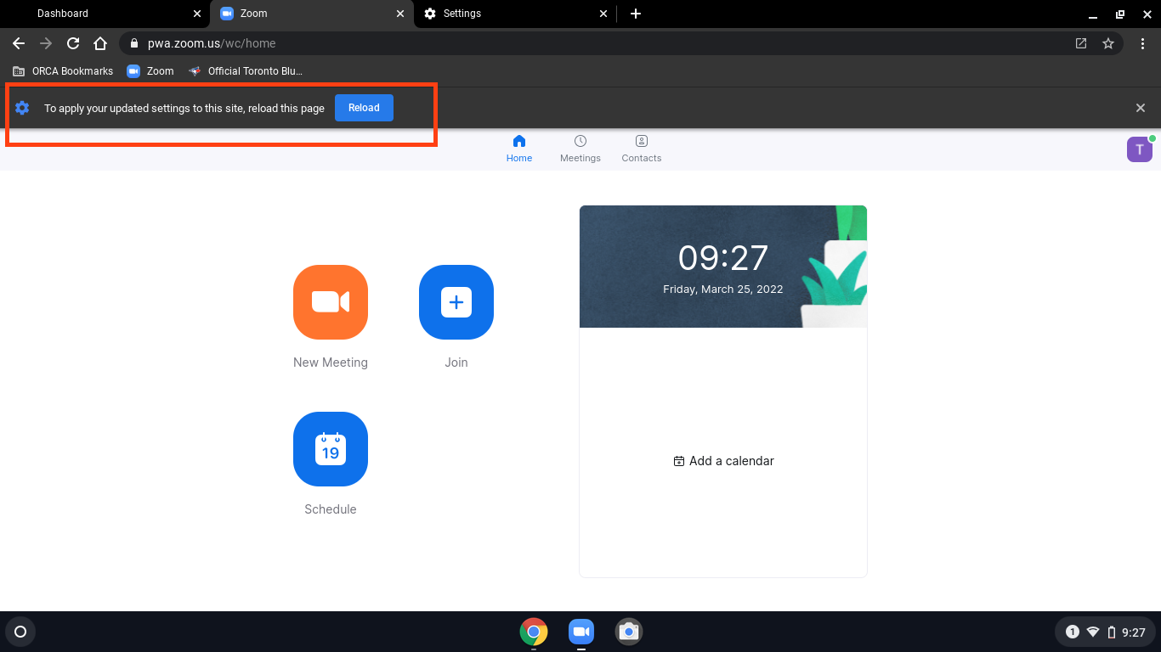
Task: Open the ORCA Bookmarks folder
Action: [63, 71]
